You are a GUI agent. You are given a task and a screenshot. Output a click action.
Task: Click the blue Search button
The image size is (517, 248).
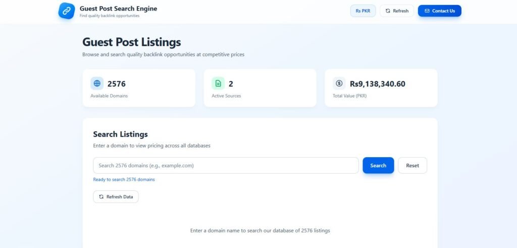click(378, 165)
